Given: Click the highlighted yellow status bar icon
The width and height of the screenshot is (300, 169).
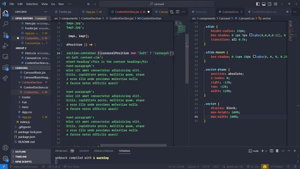Looking at the screenshot, I should (265, 167).
